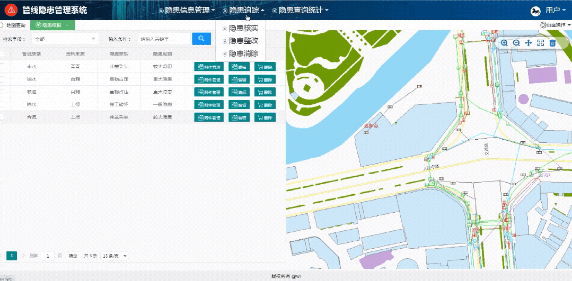The height and width of the screenshot is (281, 572).
Task: Toggle the select-all header checkbox
Action: (2, 54)
